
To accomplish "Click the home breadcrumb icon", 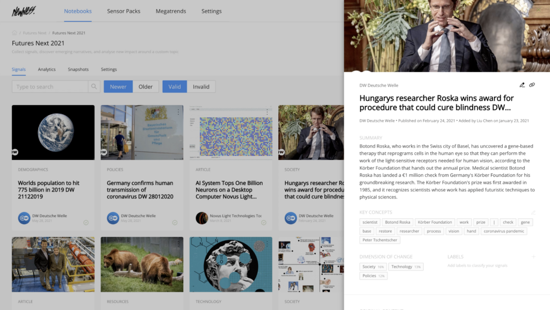I will click(15, 33).
